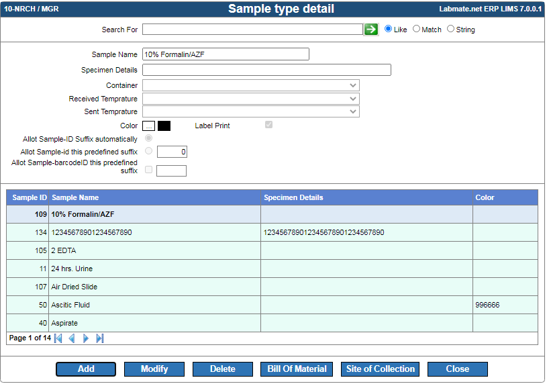The width and height of the screenshot is (547, 384).
Task: Click the Delete button
Action: [223, 369]
